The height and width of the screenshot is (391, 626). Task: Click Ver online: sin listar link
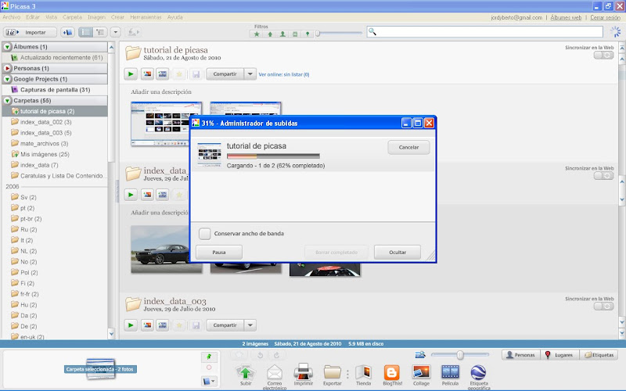[284, 74]
